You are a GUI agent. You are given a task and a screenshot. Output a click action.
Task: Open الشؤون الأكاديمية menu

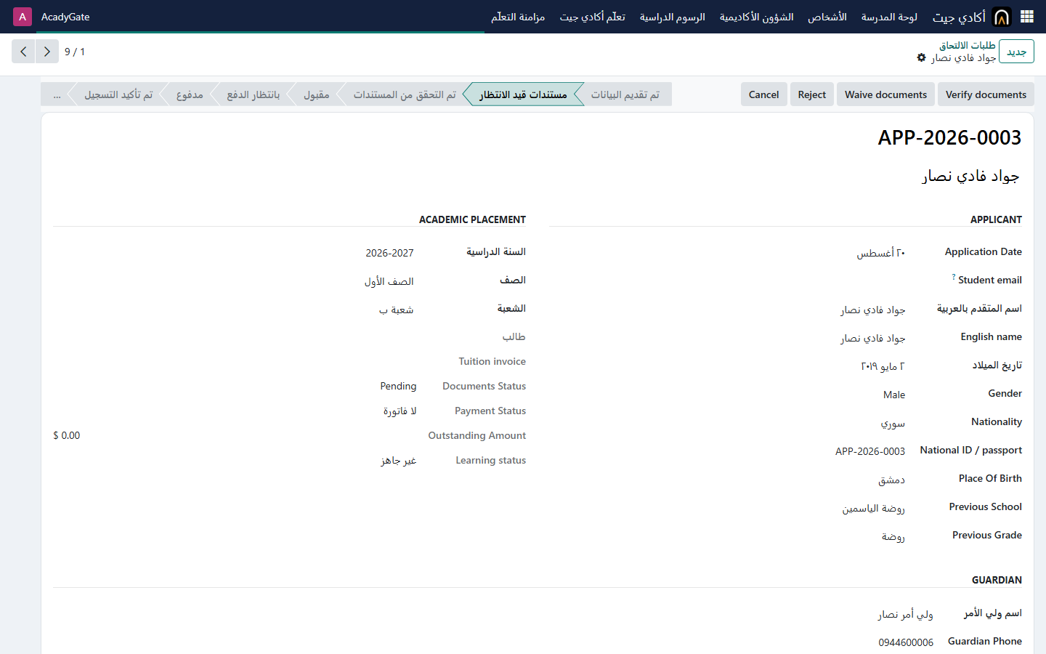tap(756, 17)
